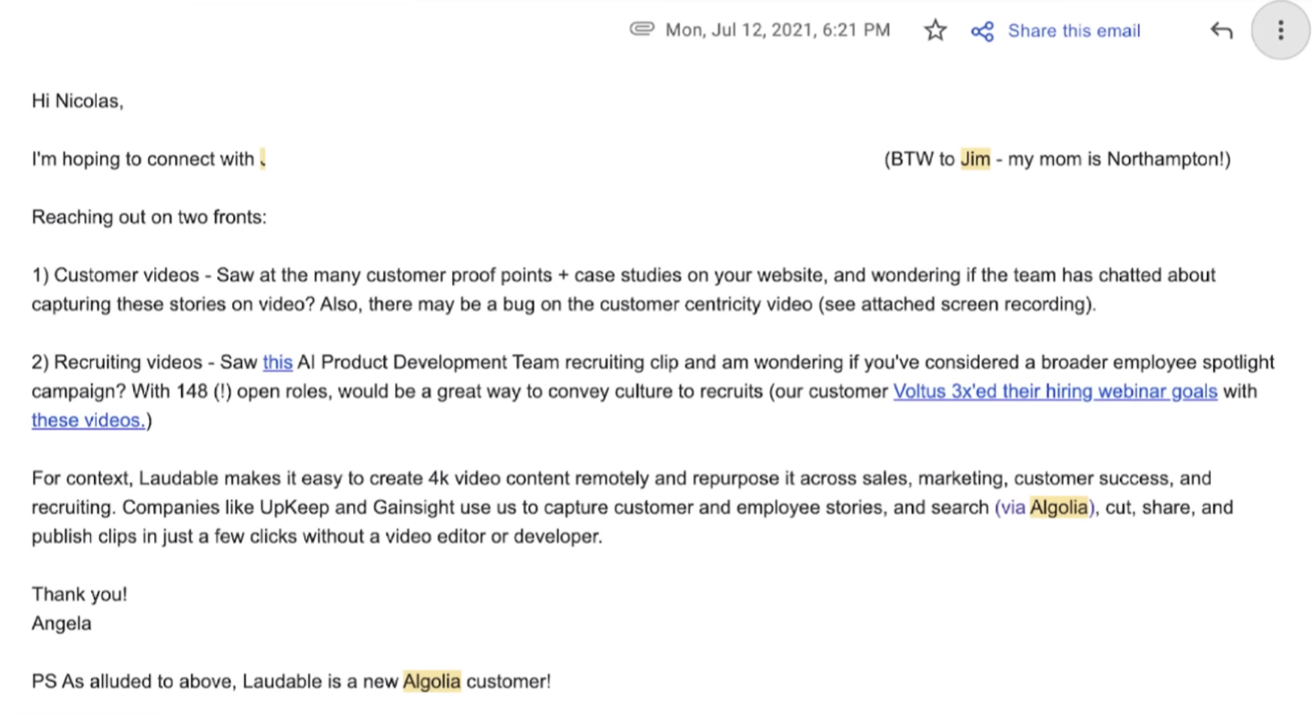Star this email

click(x=935, y=30)
